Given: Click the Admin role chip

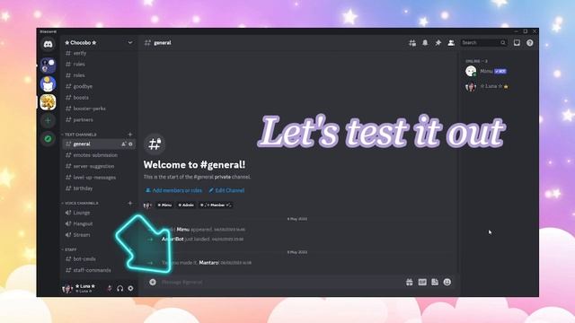Looking at the screenshot, I should point(186,205).
